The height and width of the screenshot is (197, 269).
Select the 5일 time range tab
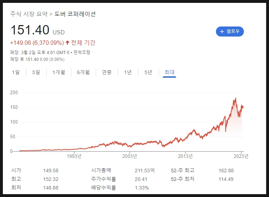tap(36, 72)
